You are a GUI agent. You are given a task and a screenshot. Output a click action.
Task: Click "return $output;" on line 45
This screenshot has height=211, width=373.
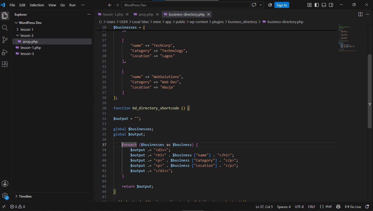(x=138, y=186)
